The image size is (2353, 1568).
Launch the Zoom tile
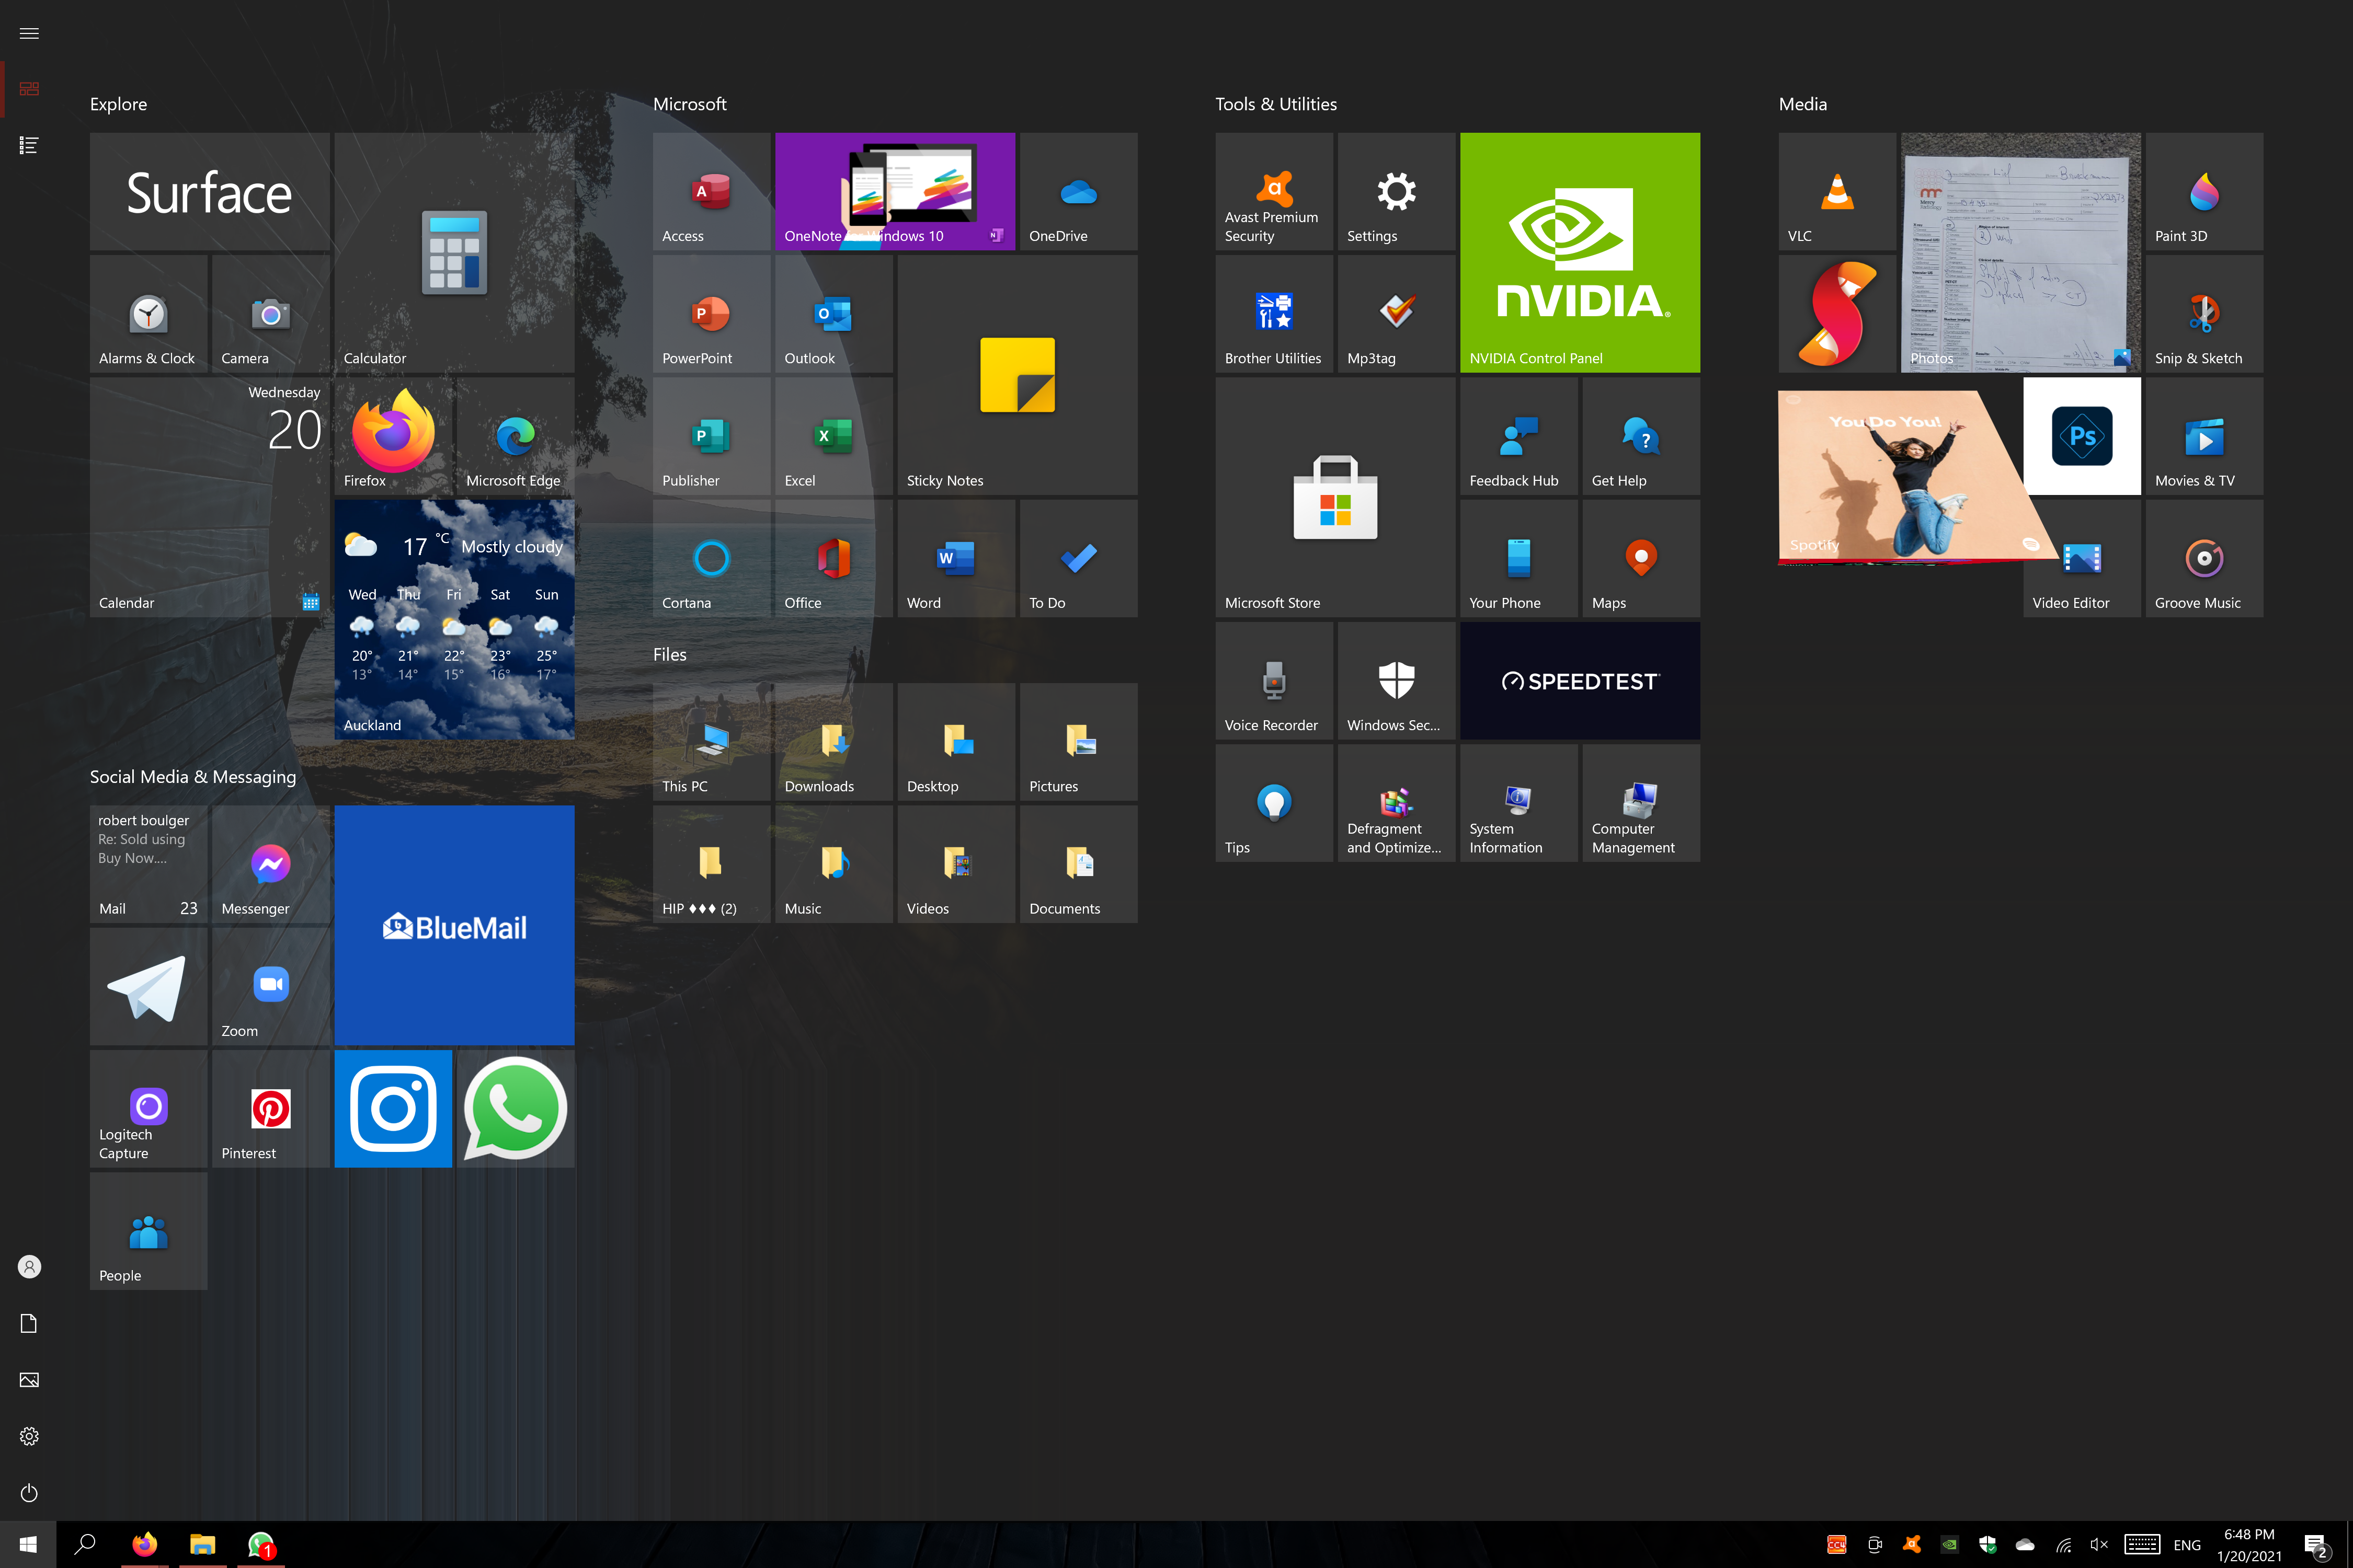[270, 986]
